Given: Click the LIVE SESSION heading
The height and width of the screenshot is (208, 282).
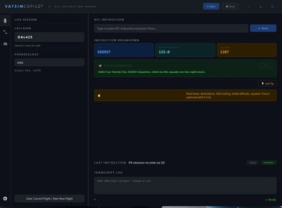Looking at the screenshot, I should click(25, 20).
